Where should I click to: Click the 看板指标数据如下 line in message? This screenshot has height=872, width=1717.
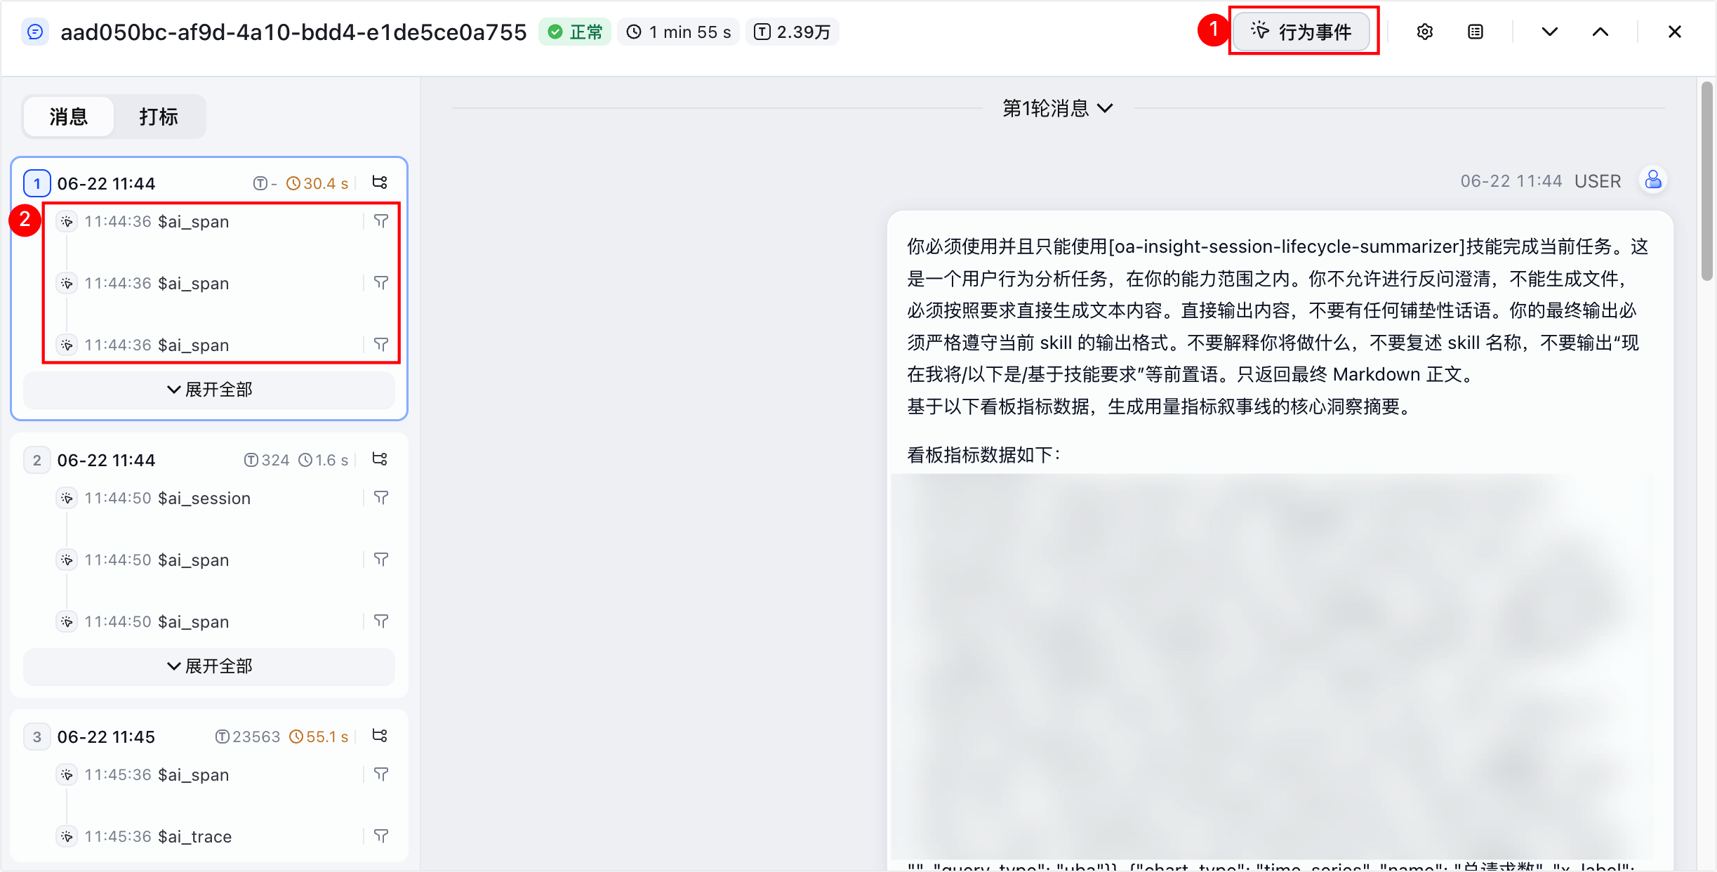pyautogui.click(x=984, y=455)
